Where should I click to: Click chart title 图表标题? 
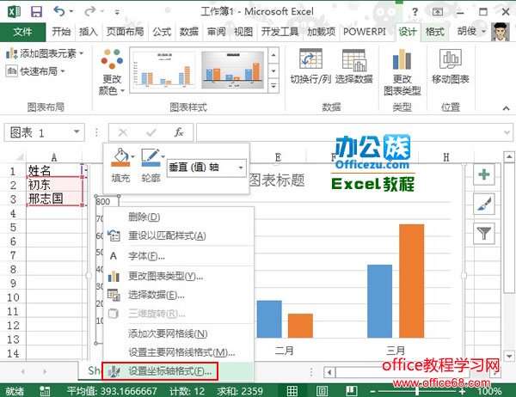click(277, 180)
